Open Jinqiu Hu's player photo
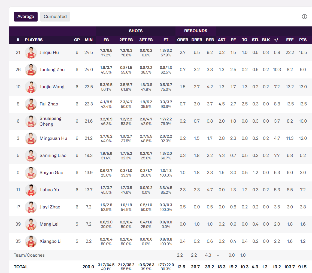Viewport: 312px width, 273px height. click(31, 53)
